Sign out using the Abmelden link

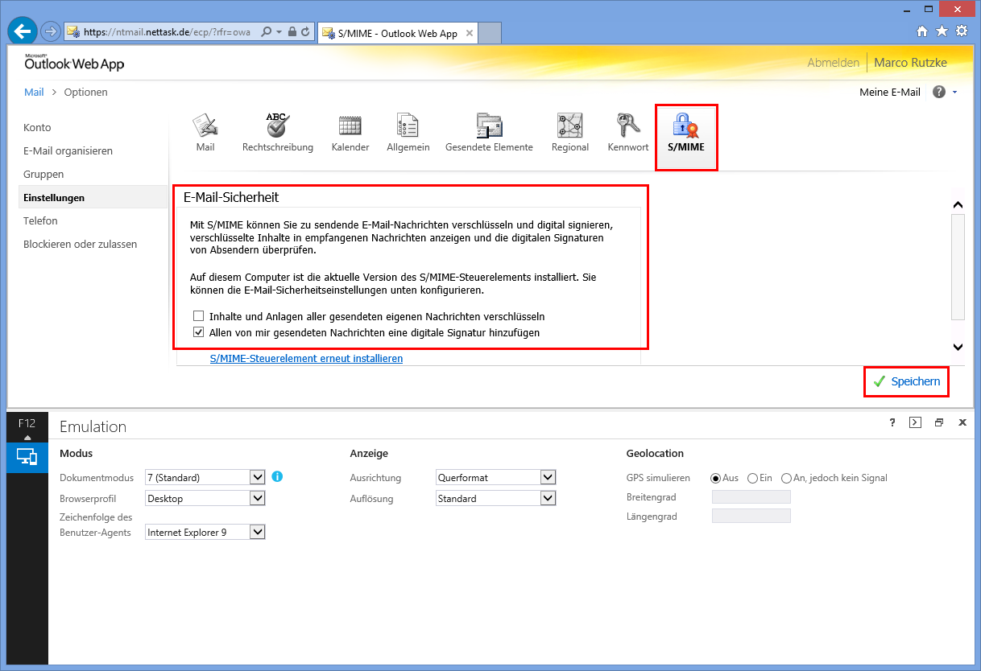point(834,63)
